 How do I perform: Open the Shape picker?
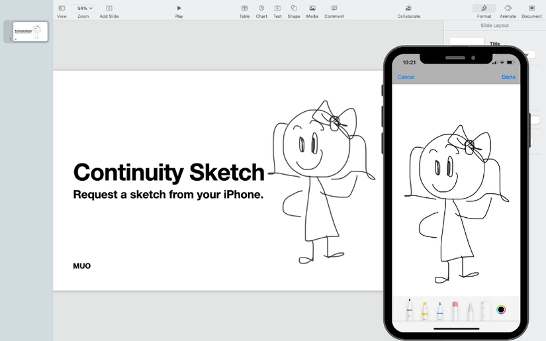294,11
